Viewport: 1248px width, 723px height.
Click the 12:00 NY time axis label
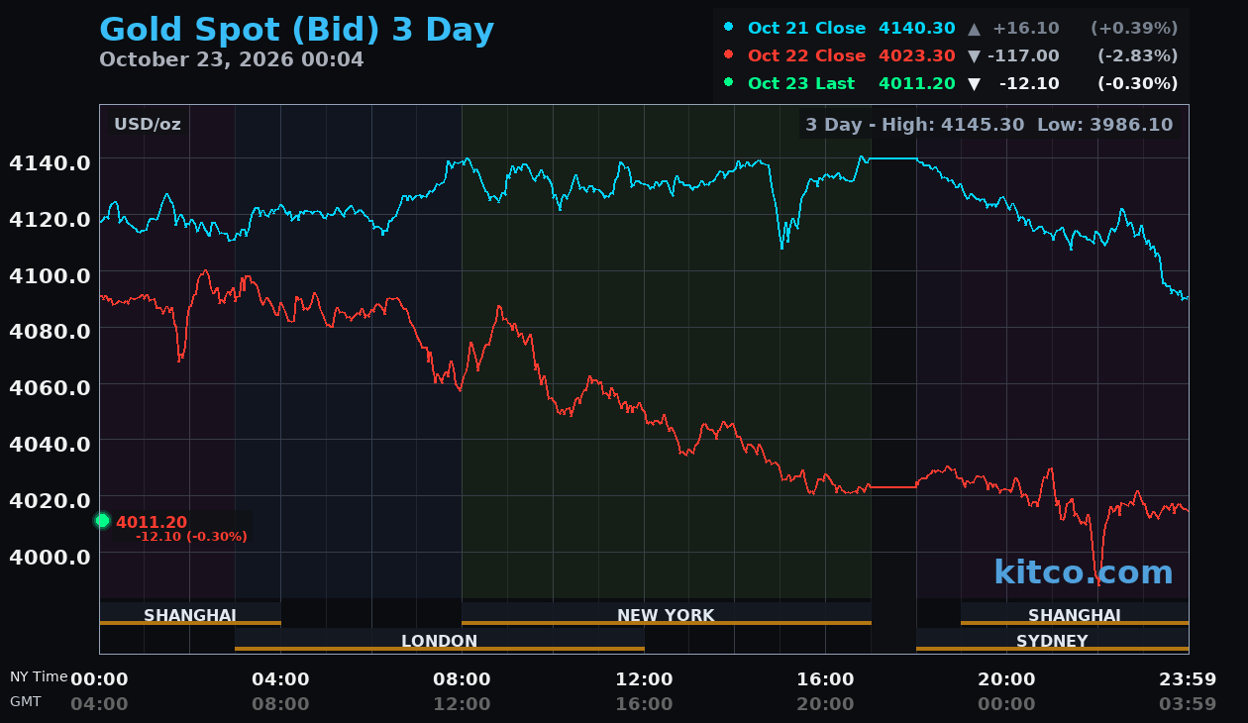pos(644,679)
